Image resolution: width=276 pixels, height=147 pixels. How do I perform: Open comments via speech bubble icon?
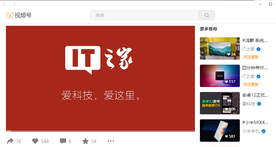63,141
